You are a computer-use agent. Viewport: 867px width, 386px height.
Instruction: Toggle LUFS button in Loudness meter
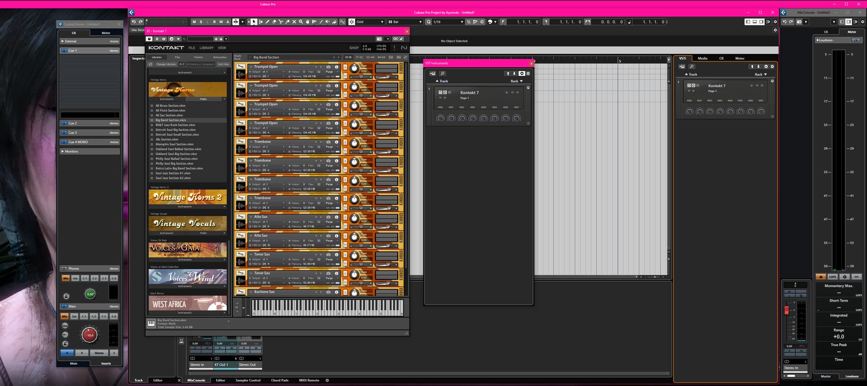(833, 277)
